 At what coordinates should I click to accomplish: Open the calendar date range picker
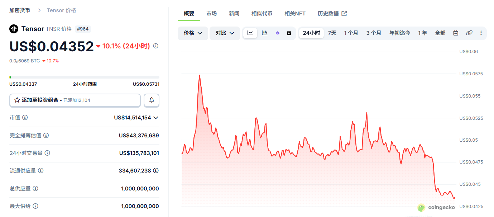point(456,33)
